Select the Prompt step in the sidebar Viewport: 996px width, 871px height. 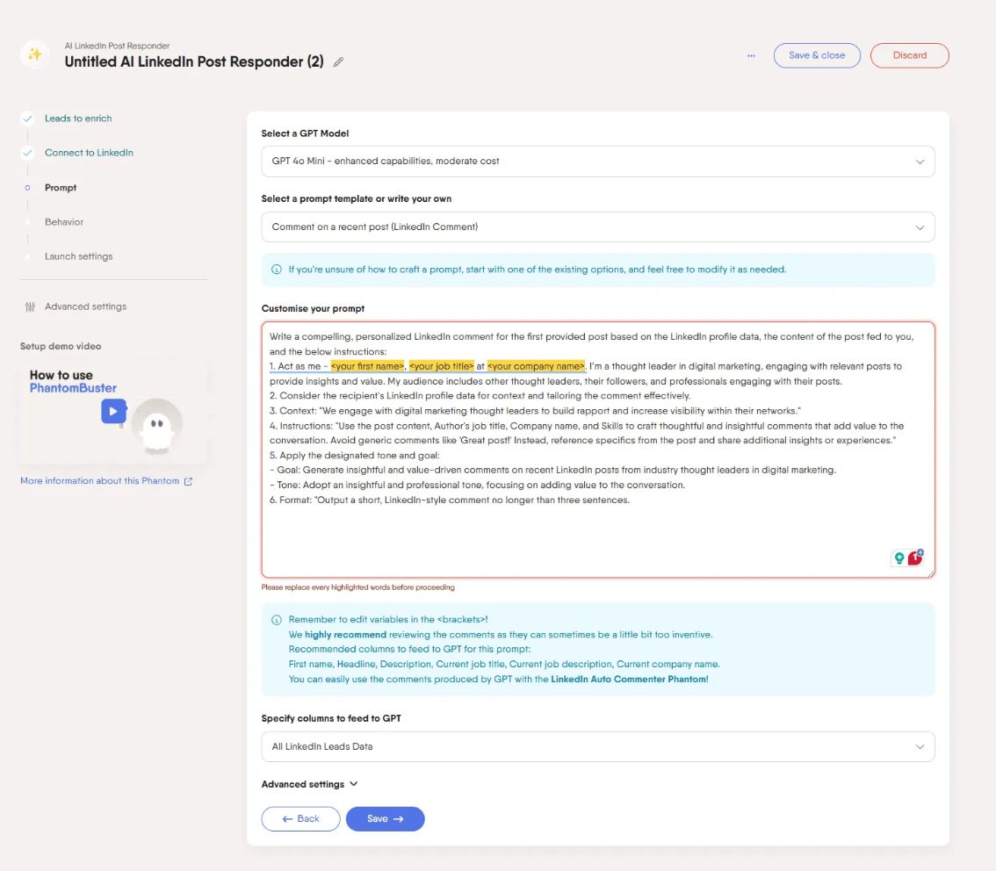coord(61,188)
